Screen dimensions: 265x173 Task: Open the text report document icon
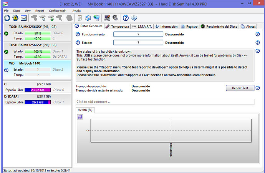[80, 18]
